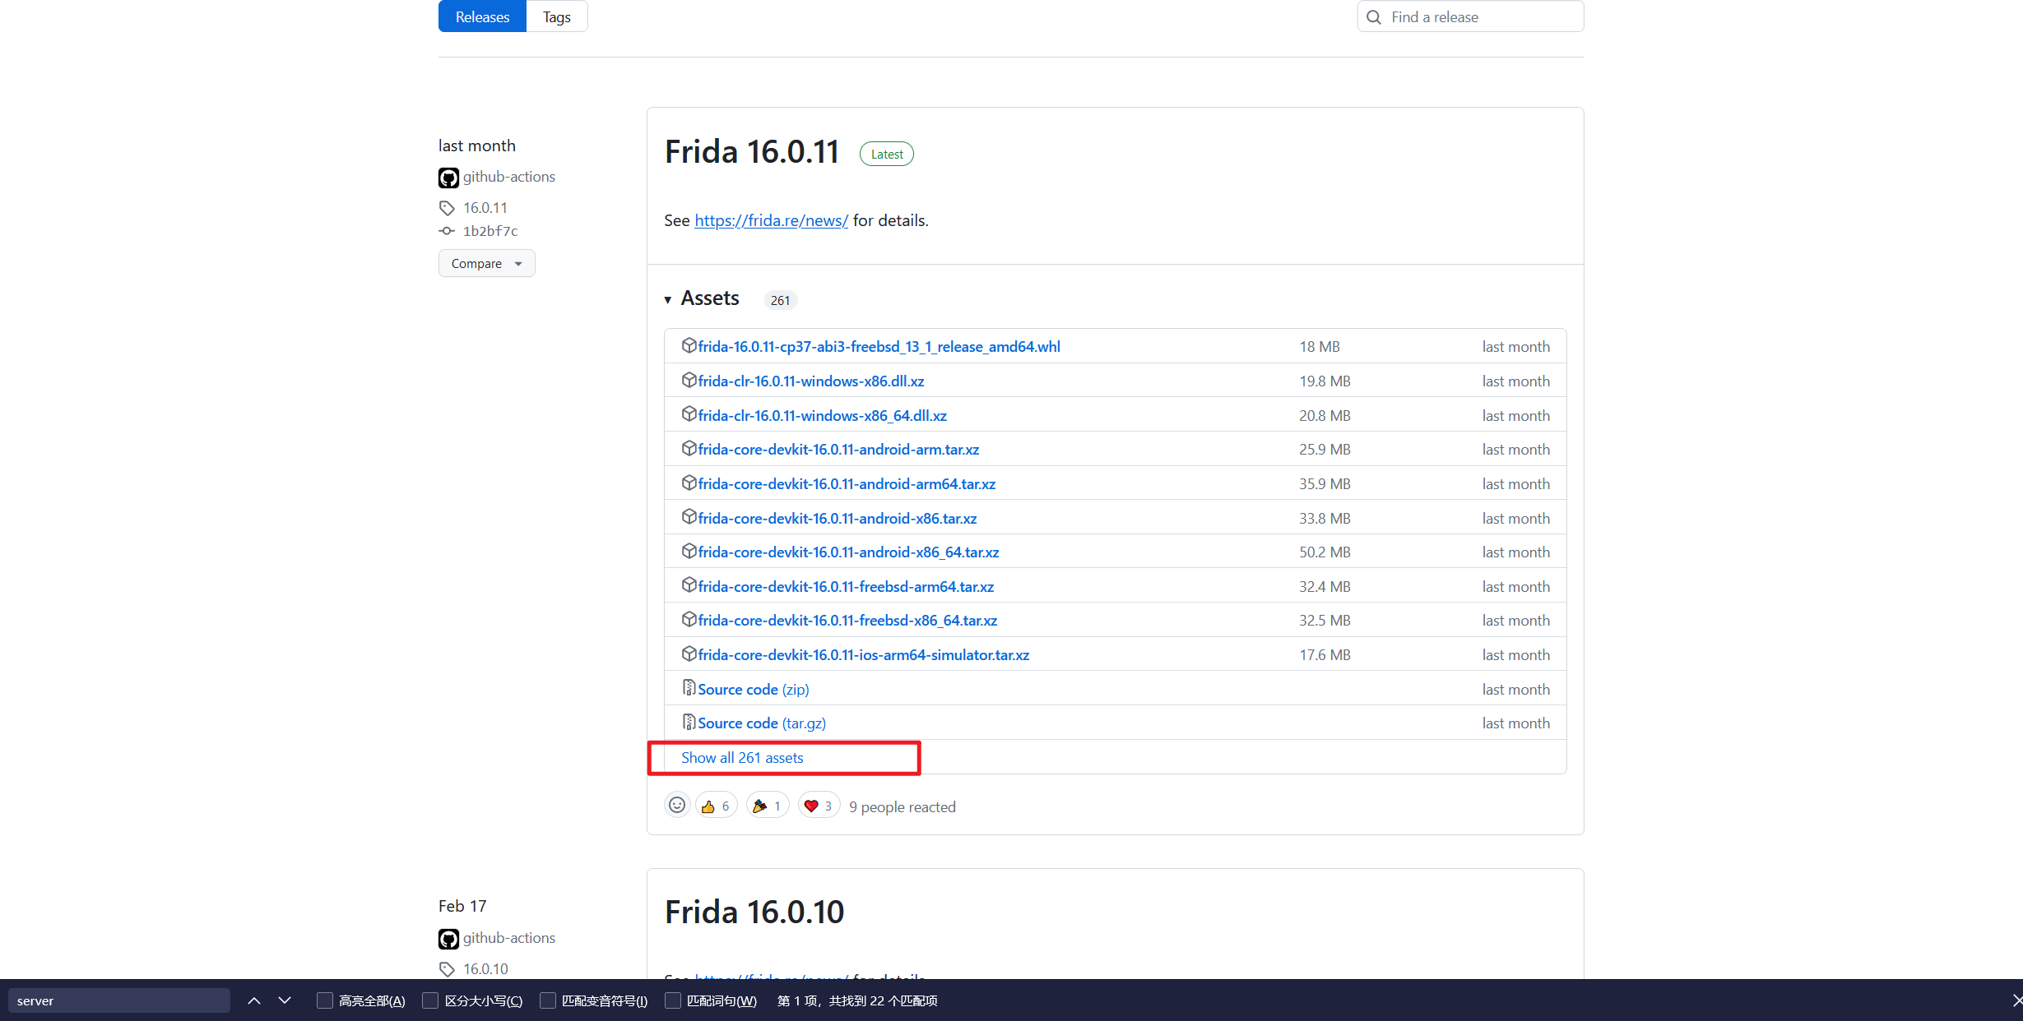Open the https://frida.re/news/ link
2023x1021 pixels.
[x=771, y=220]
